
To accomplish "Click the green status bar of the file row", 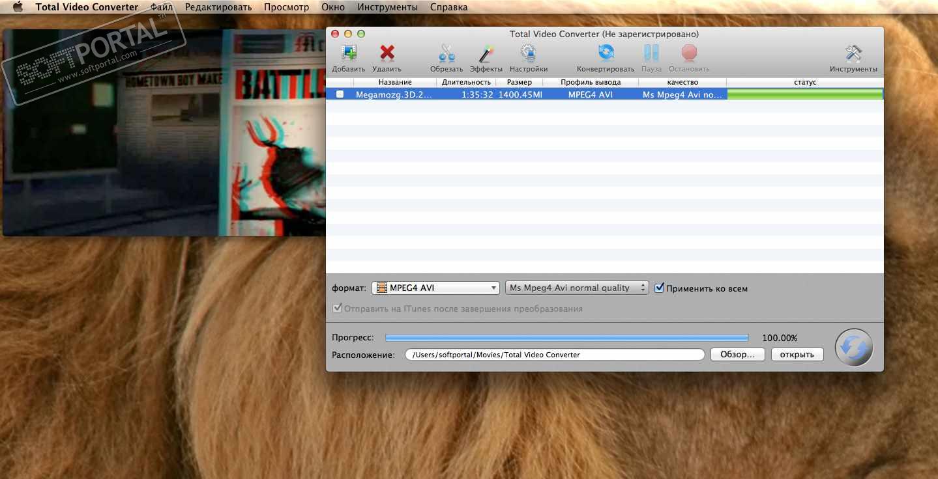I will click(x=805, y=94).
